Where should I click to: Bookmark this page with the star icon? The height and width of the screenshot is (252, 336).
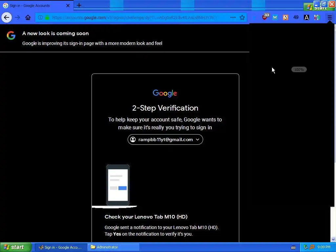click(x=242, y=17)
